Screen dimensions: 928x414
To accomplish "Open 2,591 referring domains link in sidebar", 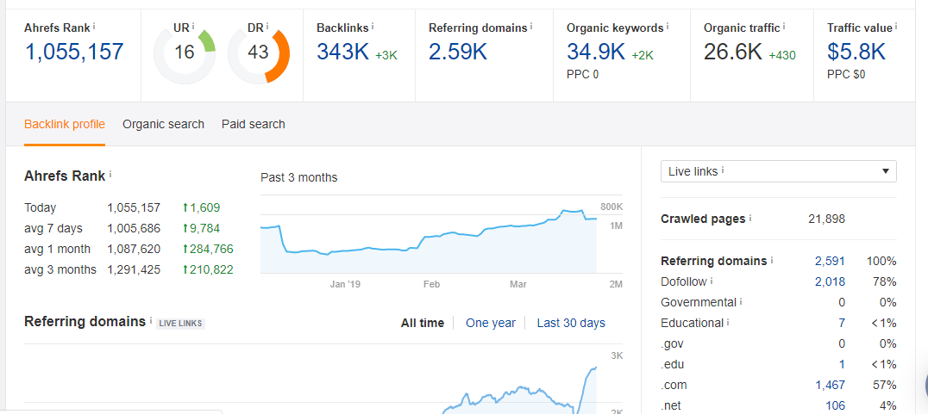I will point(830,261).
